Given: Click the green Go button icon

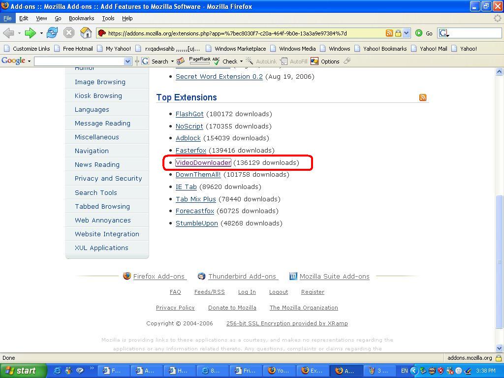Looking at the screenshot, I should [419, 33].
